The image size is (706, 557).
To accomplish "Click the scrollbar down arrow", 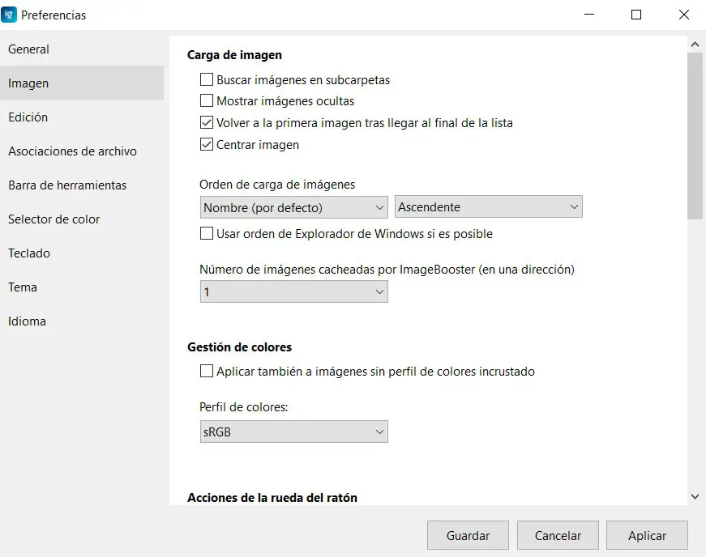I will click(695, 496).
